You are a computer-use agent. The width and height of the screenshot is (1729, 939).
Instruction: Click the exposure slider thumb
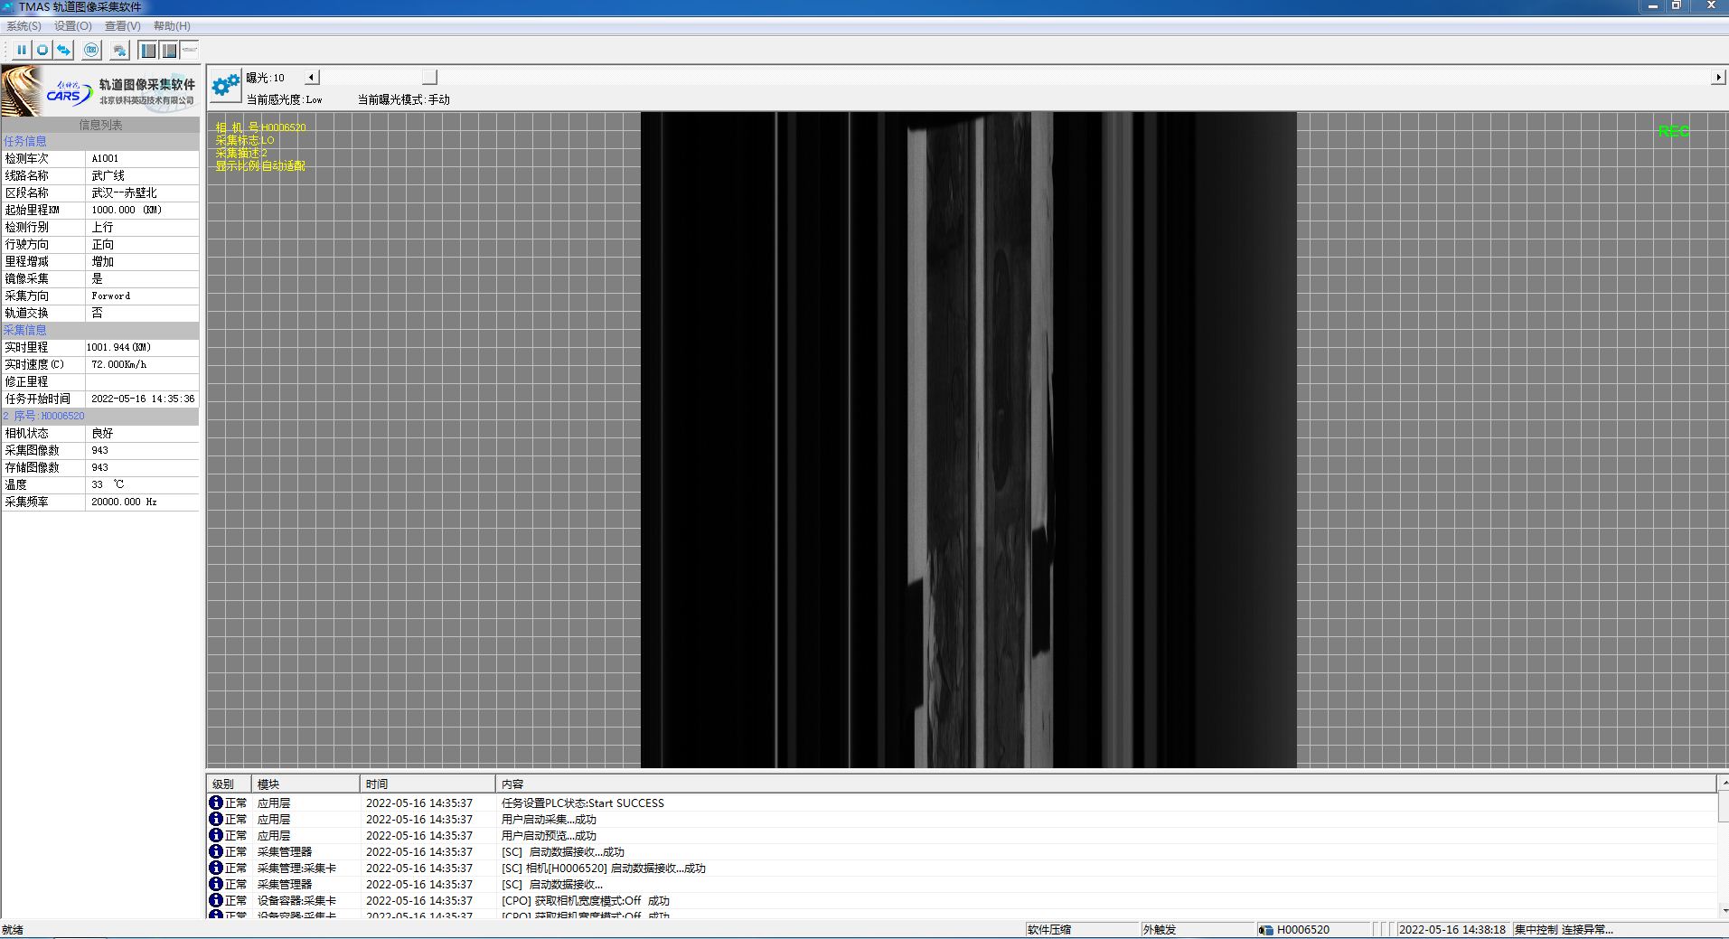pos(429,78)
